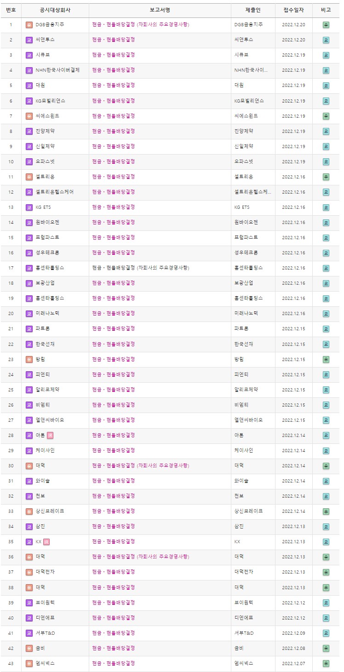
Task: Open 현금ㆍ현물배당결정 report in 삼진 row
Action: [113, 526]
